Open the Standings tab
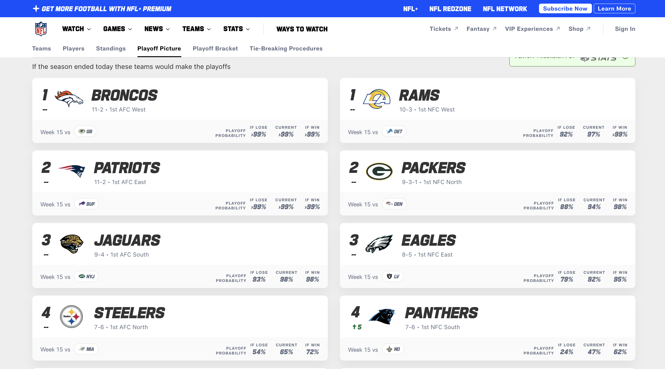 [x=111, y=49]
